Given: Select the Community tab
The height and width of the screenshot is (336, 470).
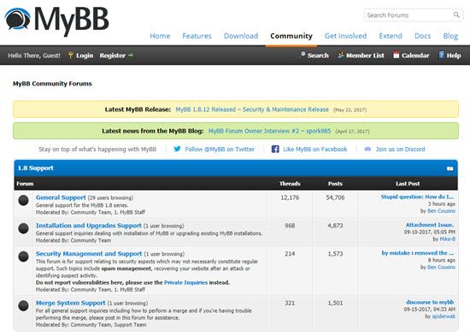Looking at the screenshot, I should (x=291, y=36).
